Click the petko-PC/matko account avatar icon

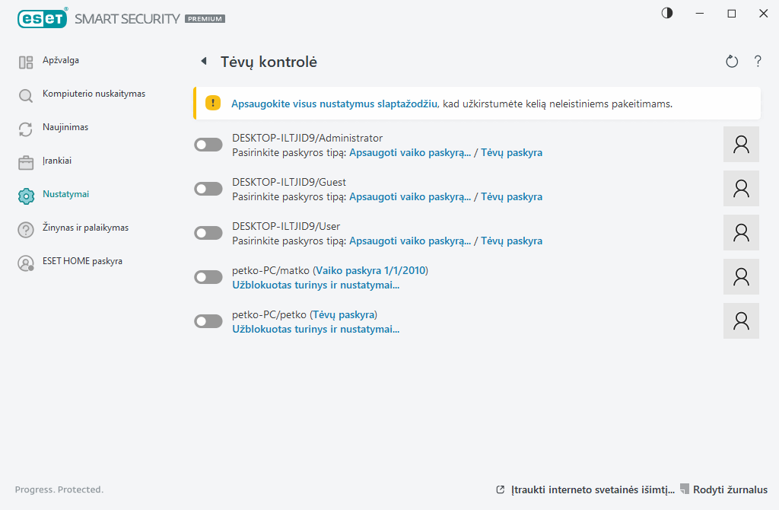[x=740, y=276]
